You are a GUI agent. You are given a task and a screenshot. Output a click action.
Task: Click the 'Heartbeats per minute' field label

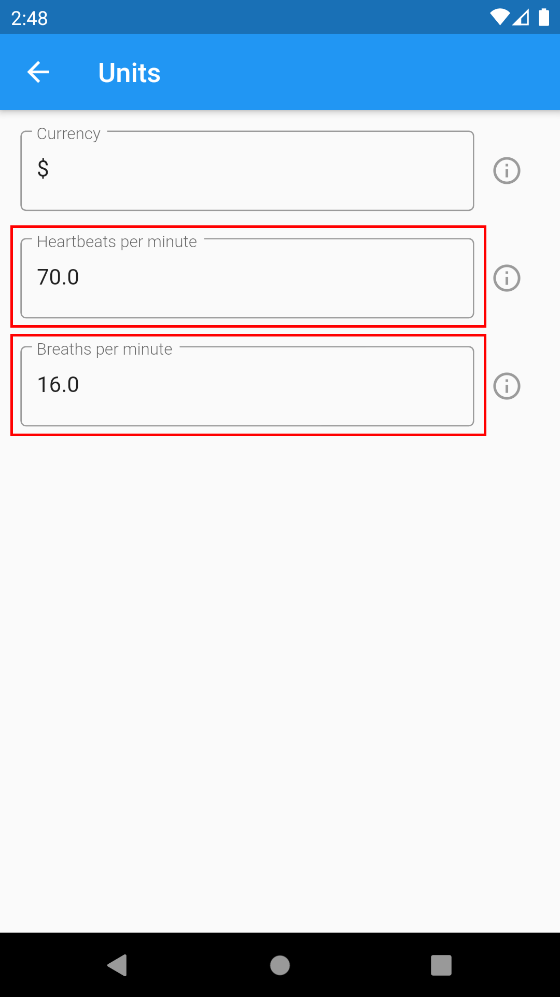[117, 242]
